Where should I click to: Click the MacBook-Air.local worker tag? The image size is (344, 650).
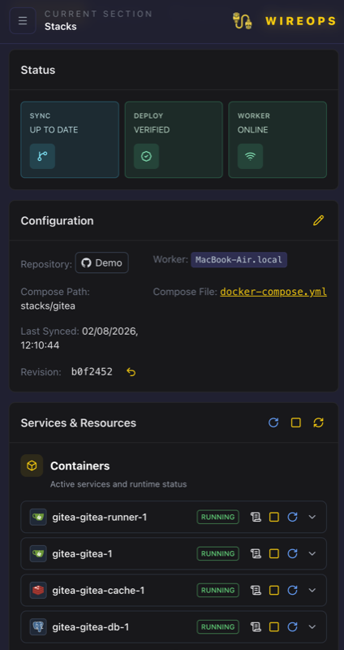coord(239,260)
